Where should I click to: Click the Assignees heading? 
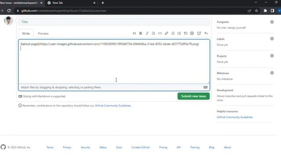point(223,22)
